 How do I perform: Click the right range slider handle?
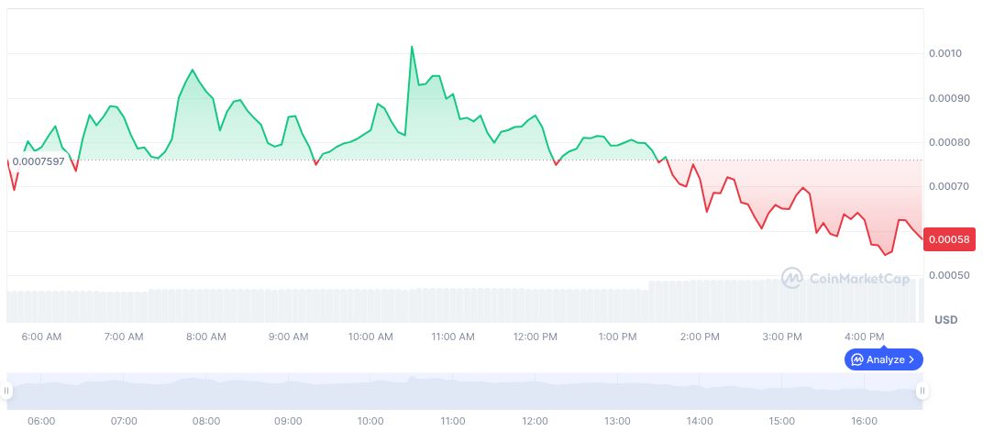(922, 391)
